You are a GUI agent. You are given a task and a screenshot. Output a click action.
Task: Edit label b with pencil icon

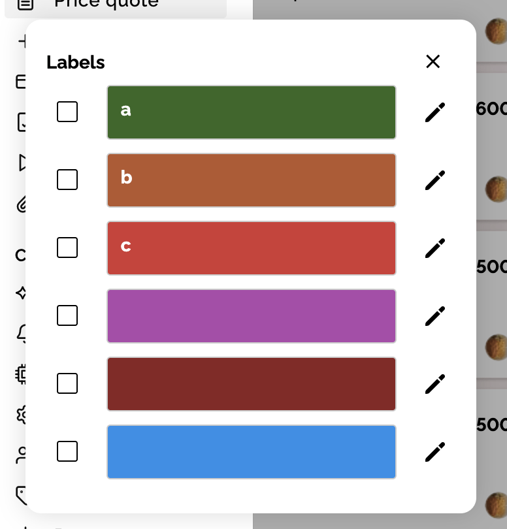tap(434, 180)
